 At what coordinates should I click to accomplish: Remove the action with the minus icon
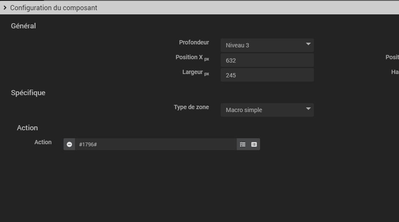(69, 144)
